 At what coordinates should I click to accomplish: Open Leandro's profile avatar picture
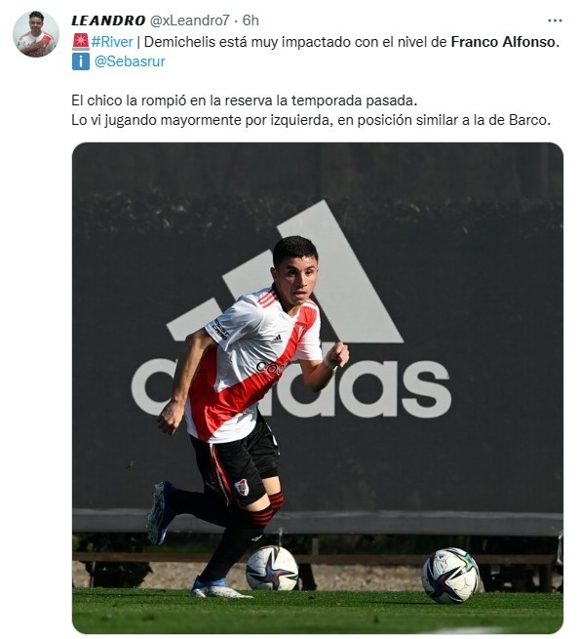point(36,34)
